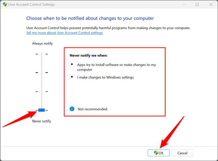Set slider to the third tick from top
This screenshot has width=218, height=161.
coord(42,92)
